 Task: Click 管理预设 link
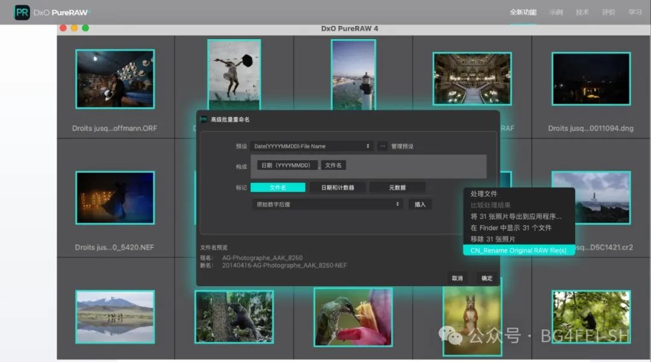[x=402, y=146]
